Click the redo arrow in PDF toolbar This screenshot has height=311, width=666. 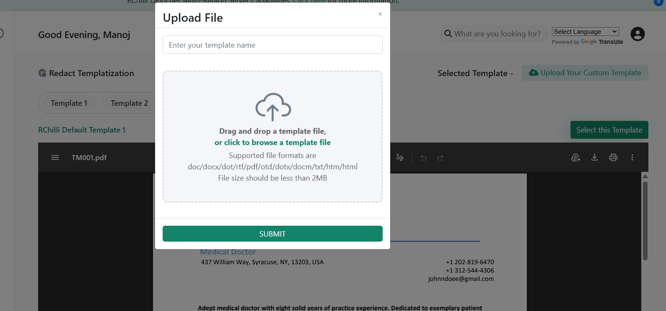tap(440, 158)
